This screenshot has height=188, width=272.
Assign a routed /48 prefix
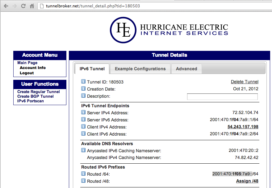tap(247, 181)
